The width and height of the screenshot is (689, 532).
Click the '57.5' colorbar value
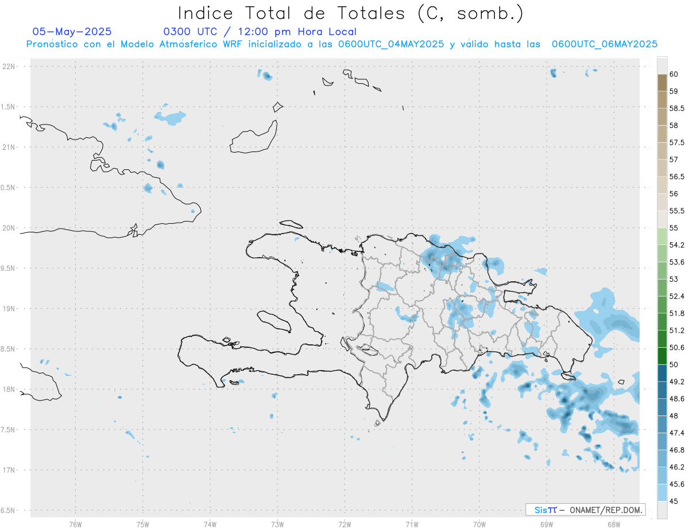click(677, 142)
